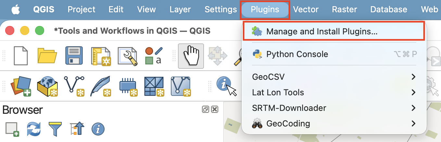Open Layout Manager wrench icon
This screenshot has width=441, height=142.
coord(128,56)
